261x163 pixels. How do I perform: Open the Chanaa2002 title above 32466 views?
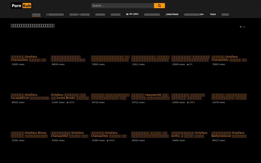click(109, 134)
